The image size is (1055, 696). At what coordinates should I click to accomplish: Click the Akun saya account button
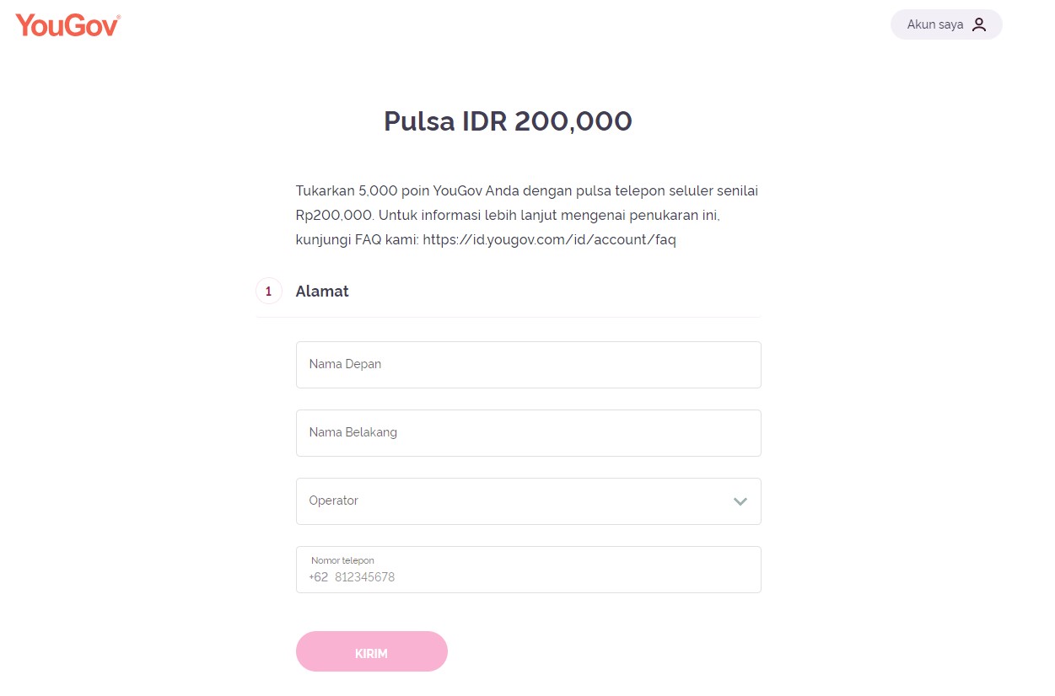pos(946,24)
